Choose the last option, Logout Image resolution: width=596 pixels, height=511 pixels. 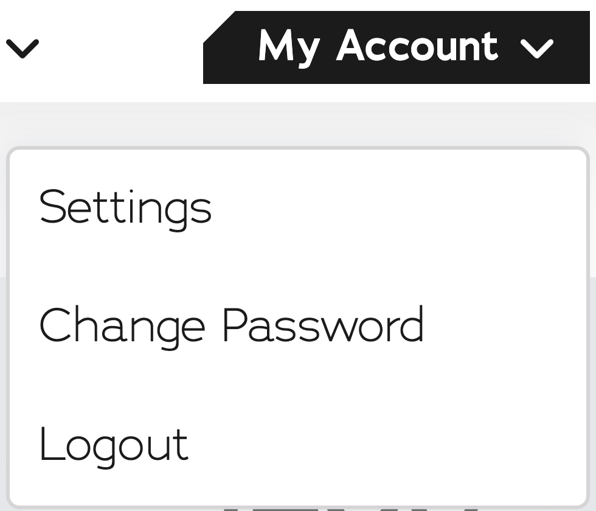tap(114, 445)
